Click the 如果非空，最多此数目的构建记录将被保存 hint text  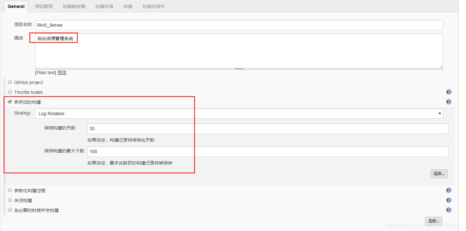point(130,163)
